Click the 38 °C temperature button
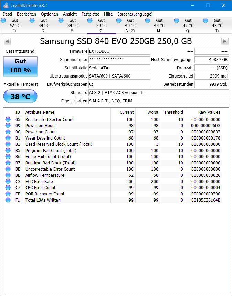Viewport: 232px width, 296px height. (x=20, y=96)
